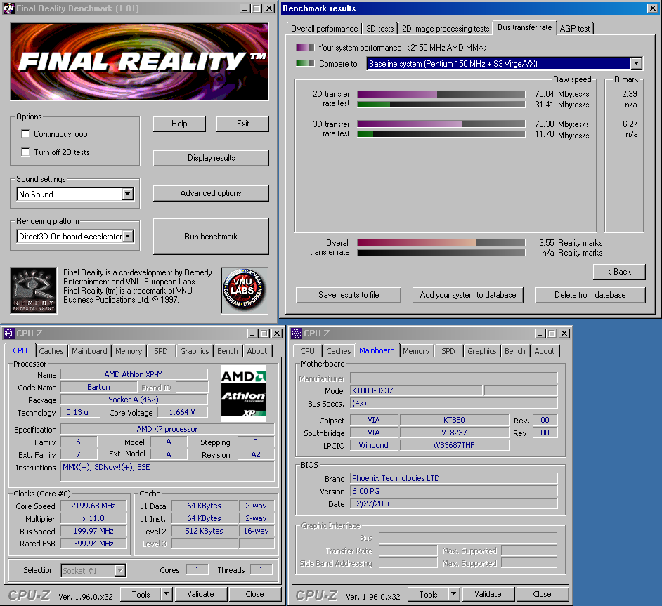Open the Rendering platform dropdown
662x606 pixels.
tap(127, 236)
